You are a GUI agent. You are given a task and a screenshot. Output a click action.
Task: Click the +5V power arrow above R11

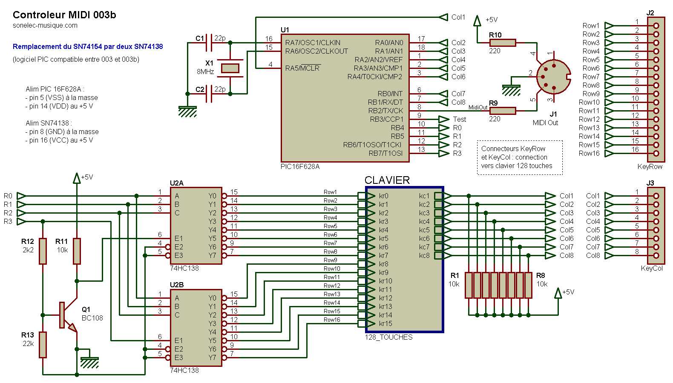click(x=77, y=178)
